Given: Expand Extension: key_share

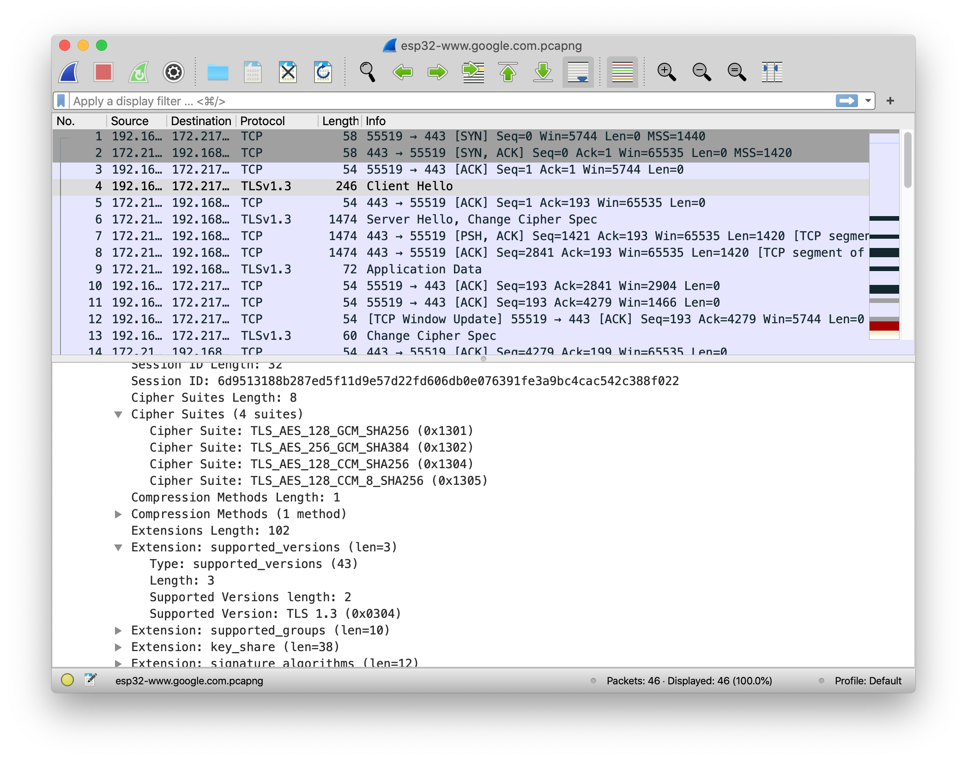Looking at the screenshot, I should coord(118,647).
